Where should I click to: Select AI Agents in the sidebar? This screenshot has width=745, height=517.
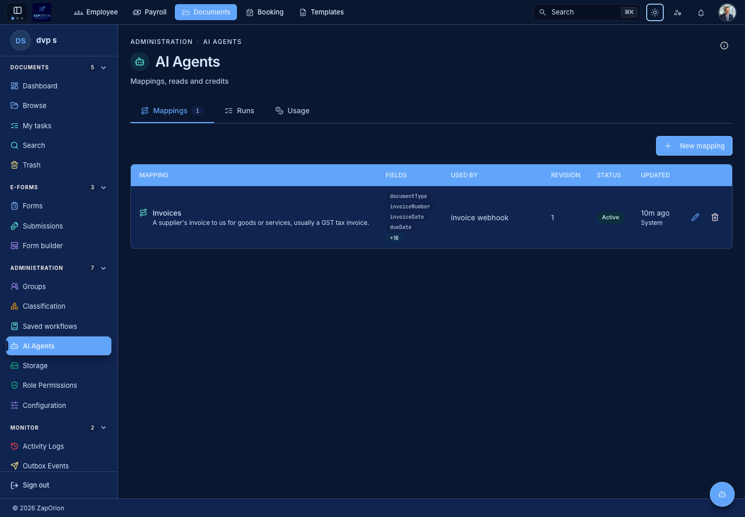[58, 346]
